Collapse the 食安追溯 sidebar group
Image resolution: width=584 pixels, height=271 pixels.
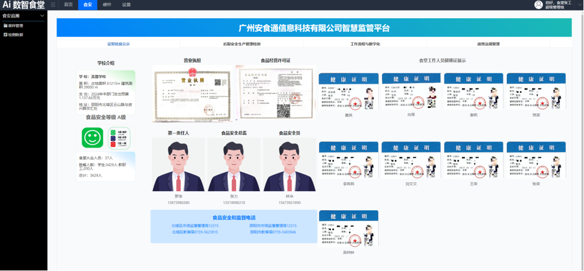coord(42,16)
